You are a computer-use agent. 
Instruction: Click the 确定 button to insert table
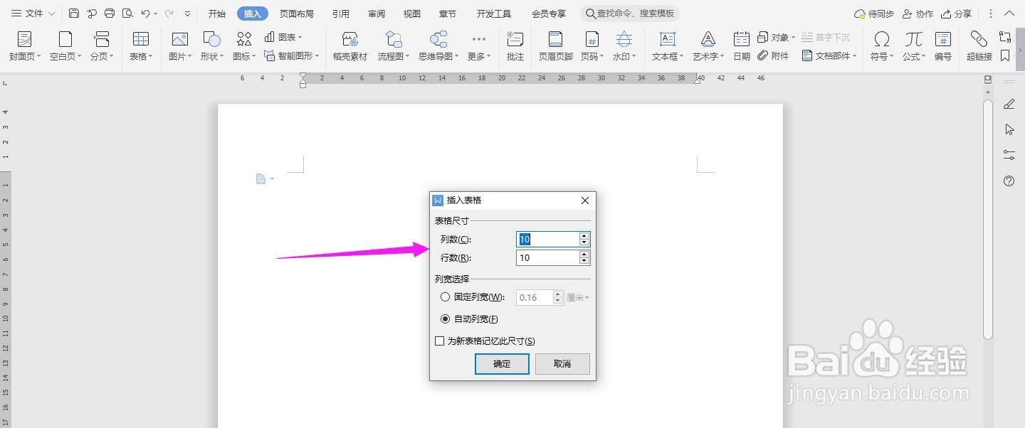coord(501,363)
